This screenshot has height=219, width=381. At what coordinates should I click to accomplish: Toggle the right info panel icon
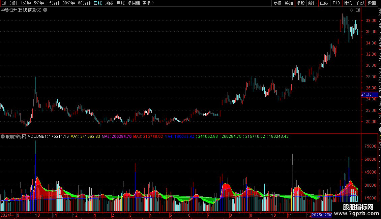(358, 10)
